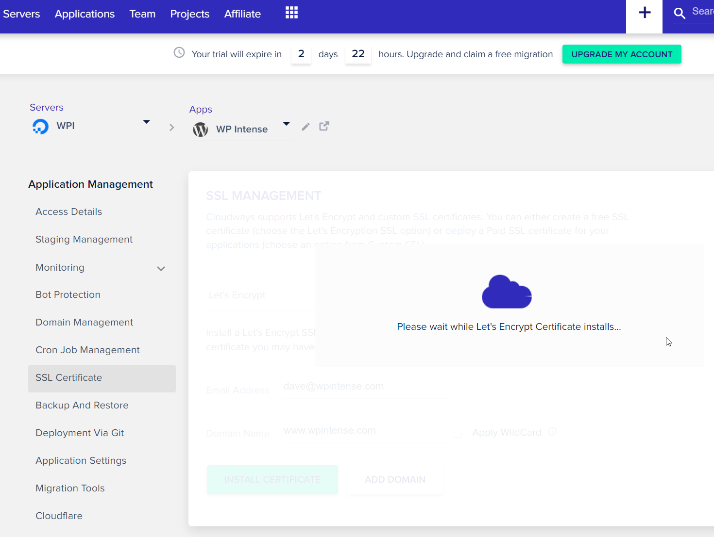Click the 'Please wait while Let's Encrypt' message

pyautogui.click(x=509, y=327)
